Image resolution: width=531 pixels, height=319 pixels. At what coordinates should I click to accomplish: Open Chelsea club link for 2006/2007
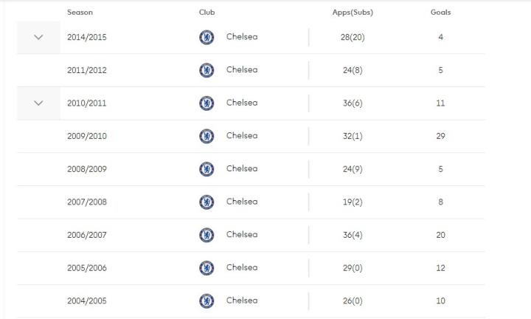click(x=242, y=235)
